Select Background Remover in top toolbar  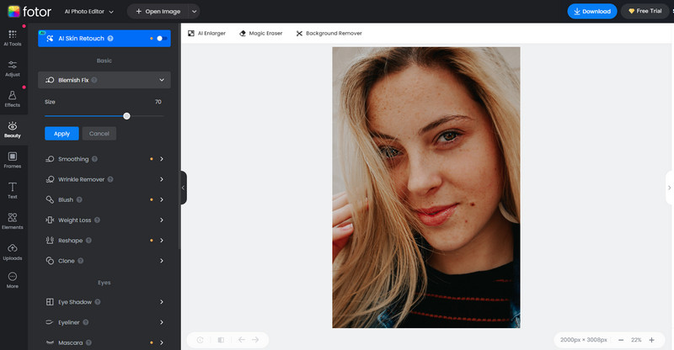329,33
